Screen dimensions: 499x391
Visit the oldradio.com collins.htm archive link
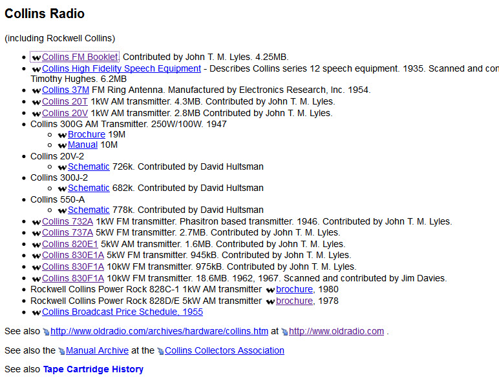coord(159,331)
